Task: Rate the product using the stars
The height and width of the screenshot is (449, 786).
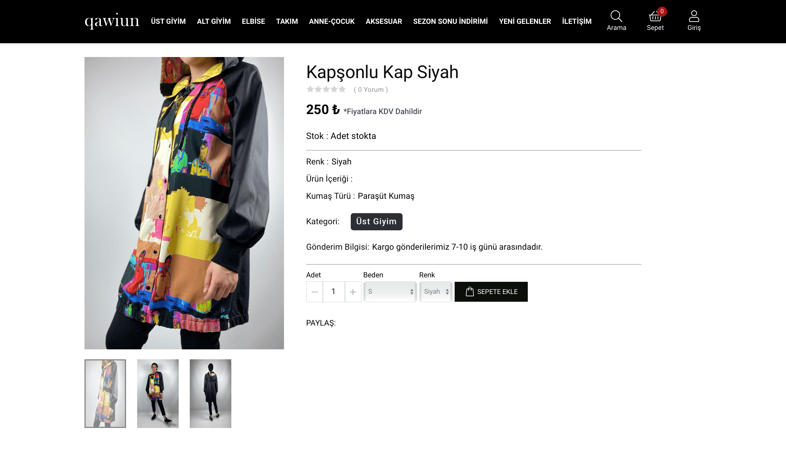Action: click(326, 89)
